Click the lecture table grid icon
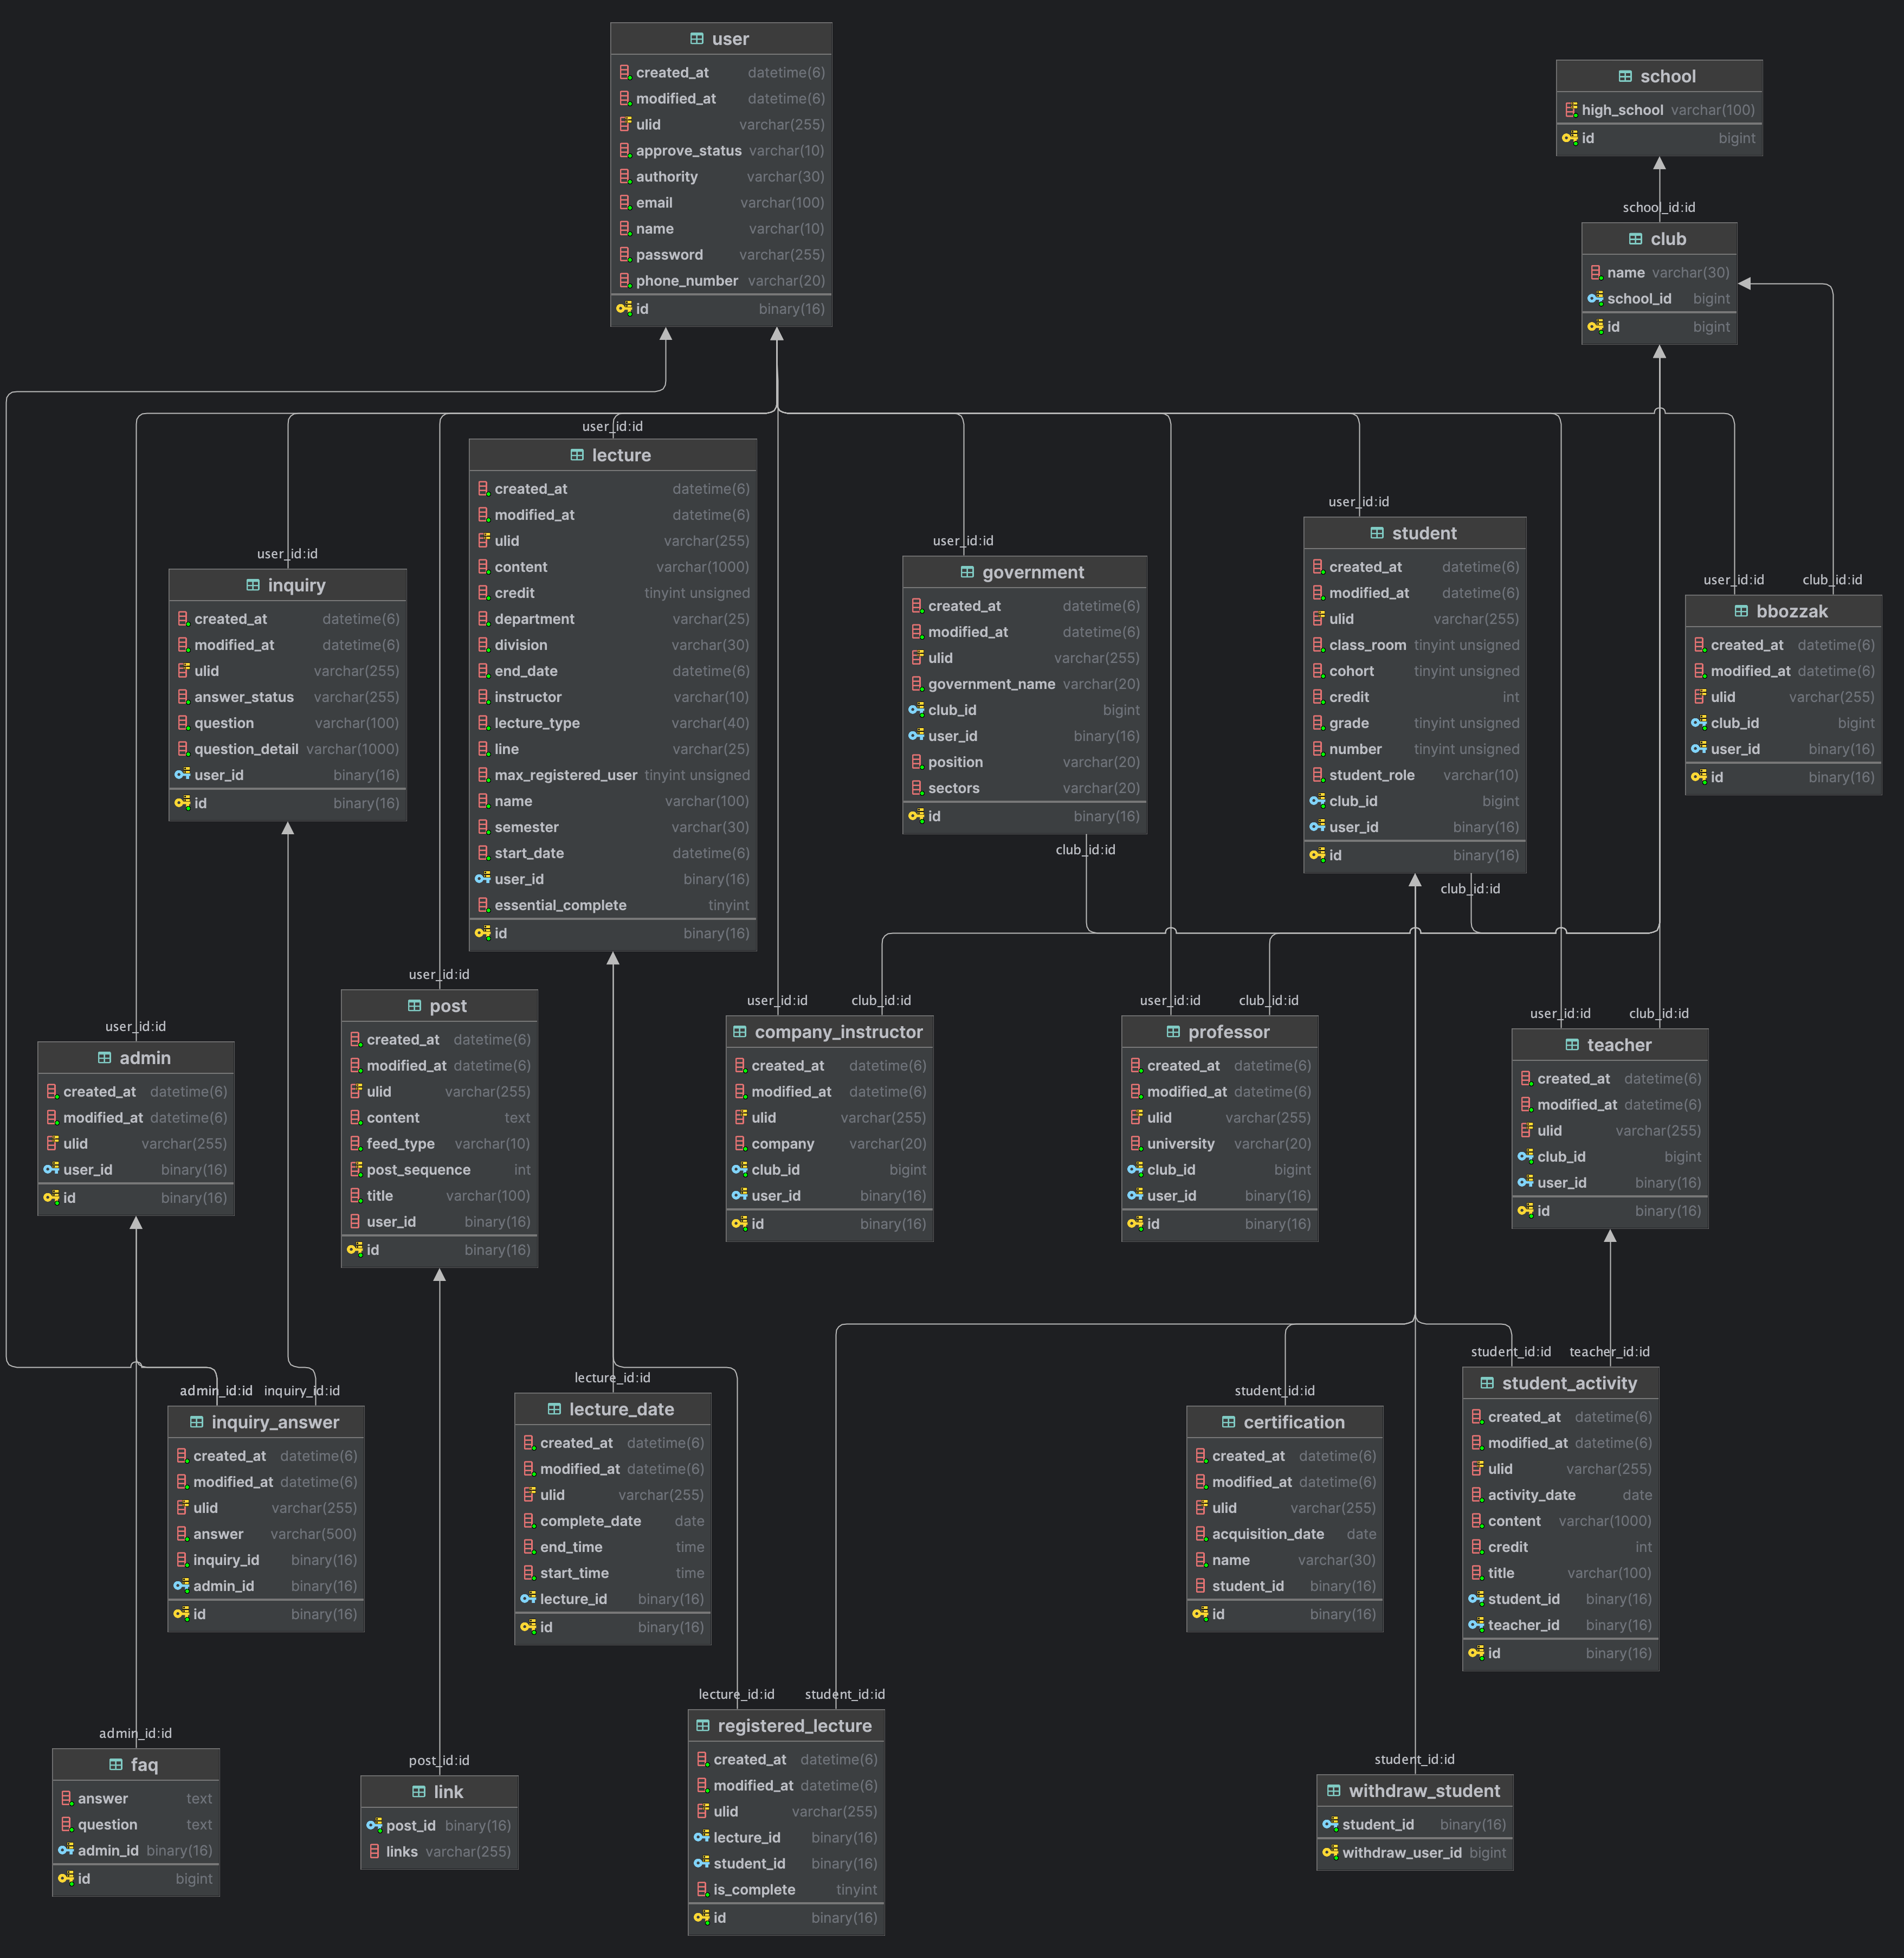This screenshot has width=1904, height=1958. tap(577, 455)
